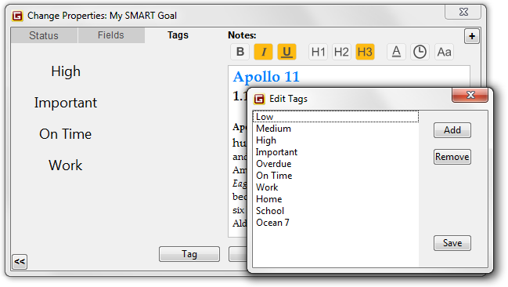Select the Ocean 7 tag entry
This screenshot has height=287, width=508.
pyautogui.click(x=336, y=223)
